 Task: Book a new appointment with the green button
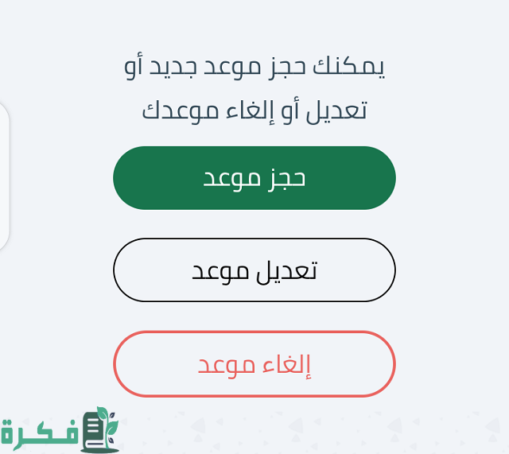(254, 178)
